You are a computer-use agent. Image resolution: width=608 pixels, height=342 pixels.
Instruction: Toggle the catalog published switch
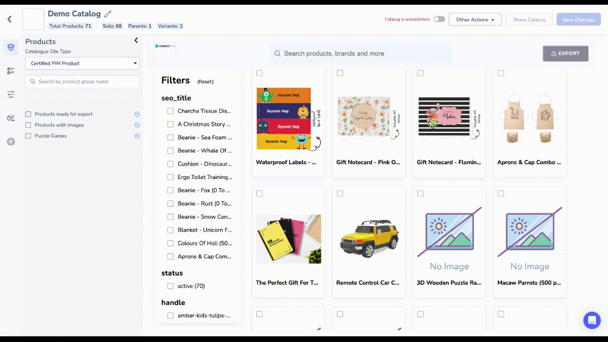439,19
